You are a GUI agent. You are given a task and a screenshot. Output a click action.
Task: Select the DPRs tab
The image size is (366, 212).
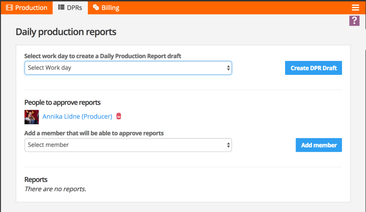click(x=70, y=7)
